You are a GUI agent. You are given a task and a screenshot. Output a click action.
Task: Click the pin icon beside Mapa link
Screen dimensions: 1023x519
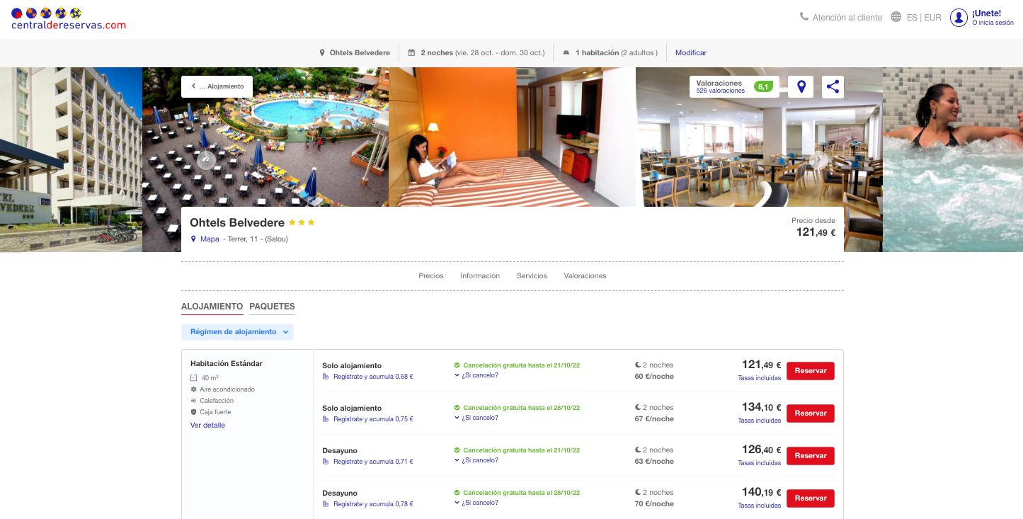point(193,239)
